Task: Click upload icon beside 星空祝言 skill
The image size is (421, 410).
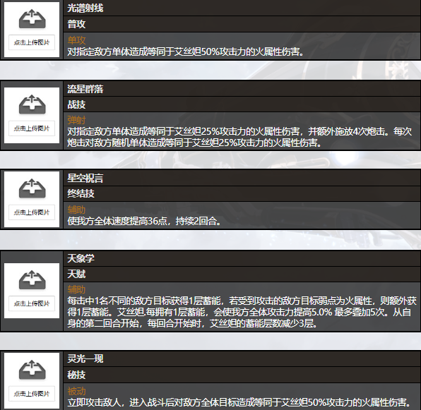Action: [32, 188]
